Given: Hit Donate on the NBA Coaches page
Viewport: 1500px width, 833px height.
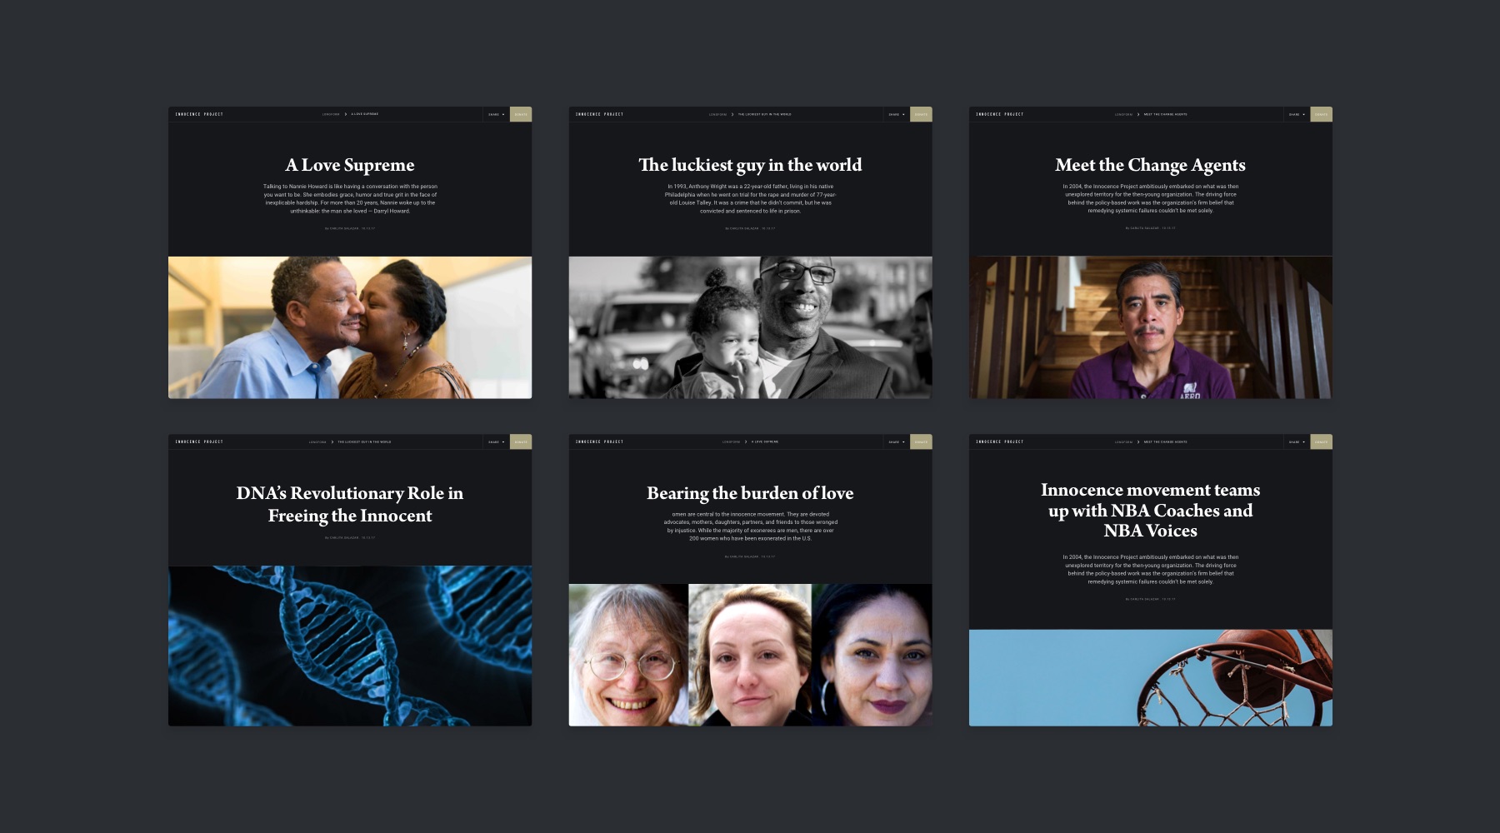Looking at the screenshot, I should (x=1321, y=441).
